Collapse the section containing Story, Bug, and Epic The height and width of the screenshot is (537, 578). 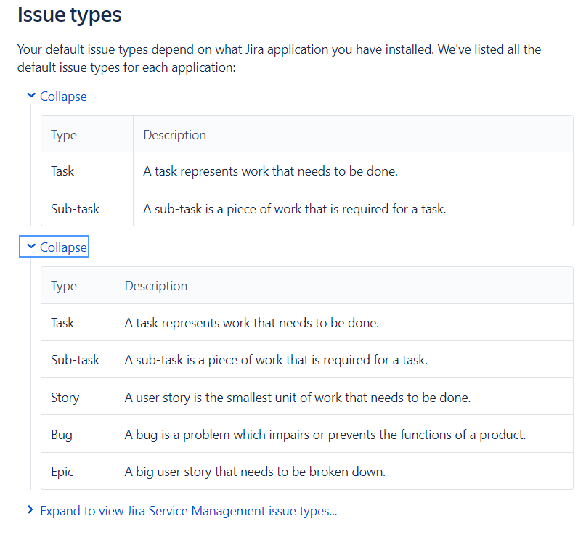tap(63, 247)
